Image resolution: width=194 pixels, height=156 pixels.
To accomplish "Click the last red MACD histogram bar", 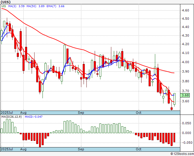I will (174, 137).
